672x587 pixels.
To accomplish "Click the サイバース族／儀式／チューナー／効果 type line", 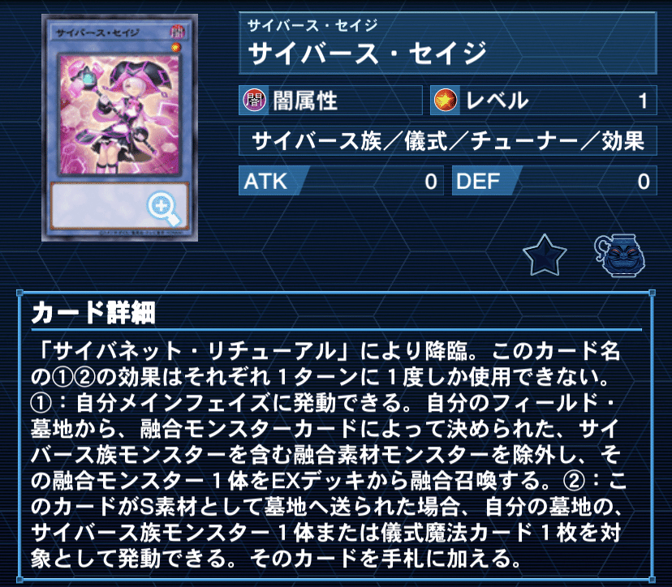I will click(447, 141).
